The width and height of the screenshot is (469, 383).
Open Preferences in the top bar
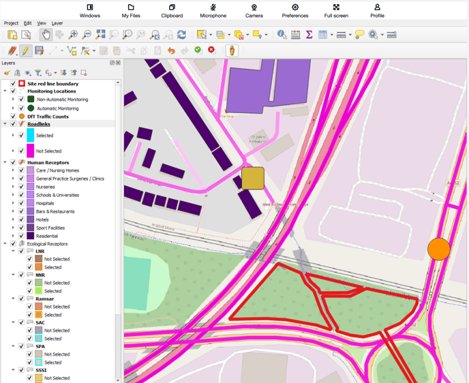tap(295, 11)
